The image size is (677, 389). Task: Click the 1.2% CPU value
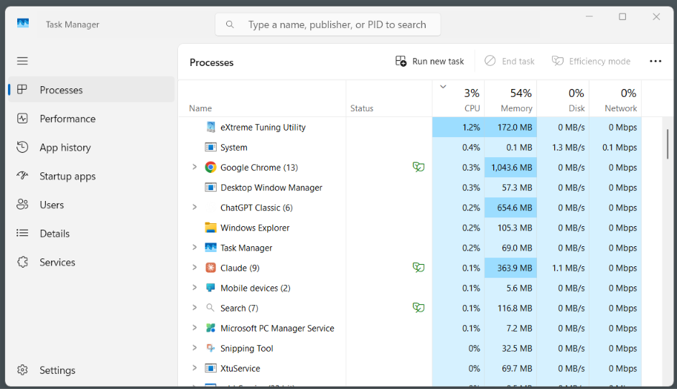[x=471, y=127]
